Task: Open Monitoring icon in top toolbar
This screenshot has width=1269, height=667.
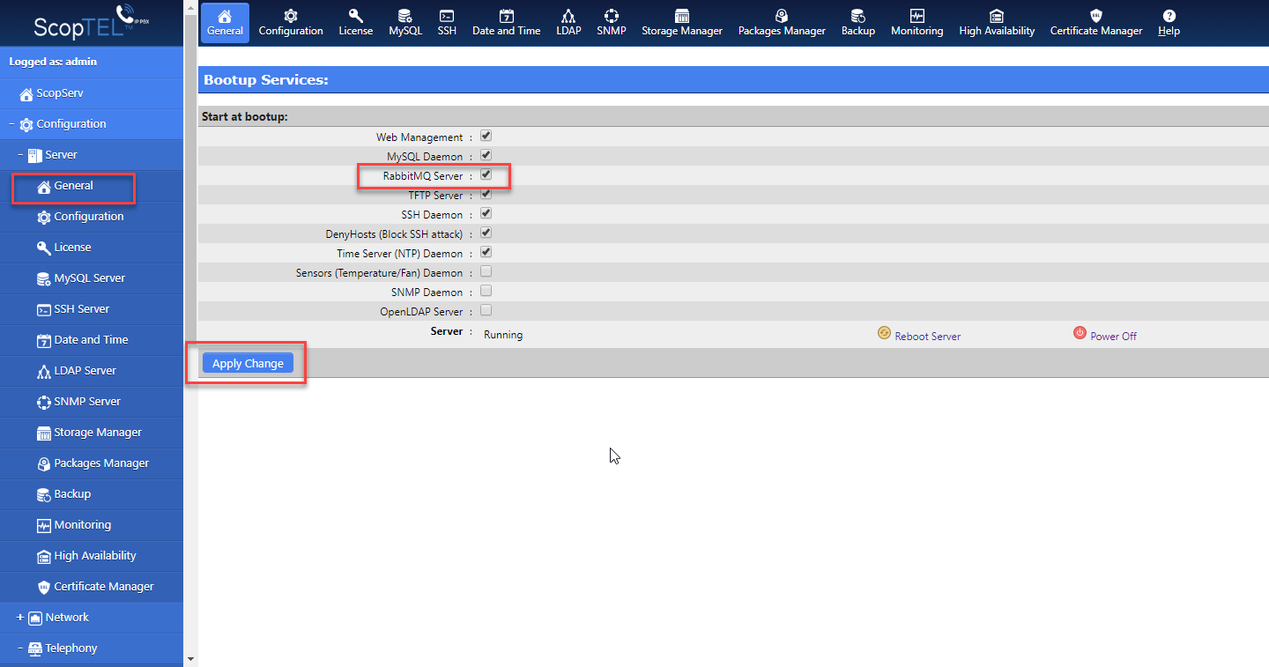Action: coord(916,23)
